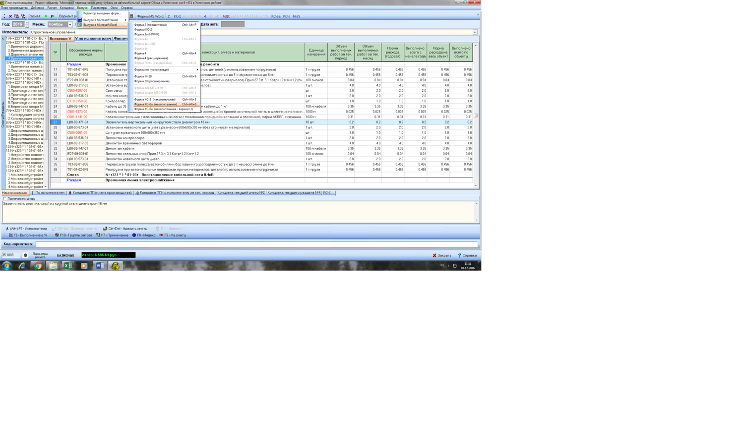Switch to V по исполнителям tab
The image size is (744, 424).
pyautogui.click(x=93, y=39)
